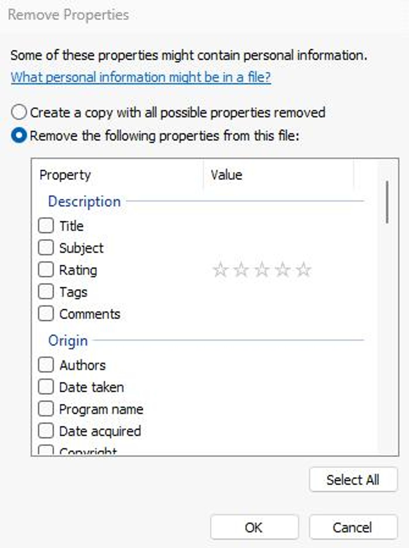
Task: Click the third rating star
Action: 262,269
